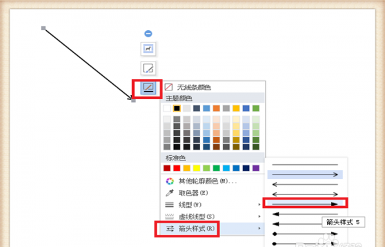Open the 虚线线型 menu entry
This screenshot has width=385, height=247.
213,216
